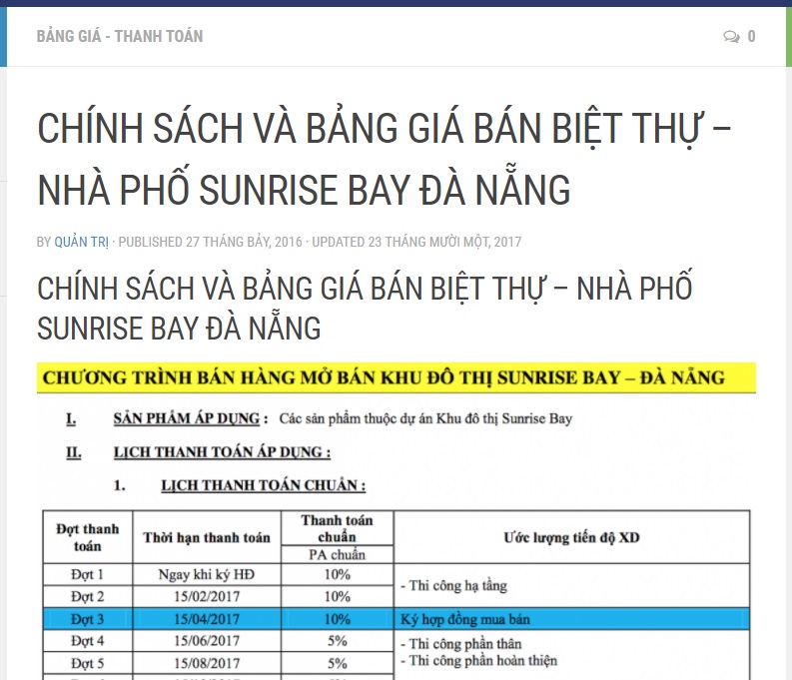792x680 pixels.
Task: Click the 10% cell in Đợt 3 row
Action: pos(337,619)
